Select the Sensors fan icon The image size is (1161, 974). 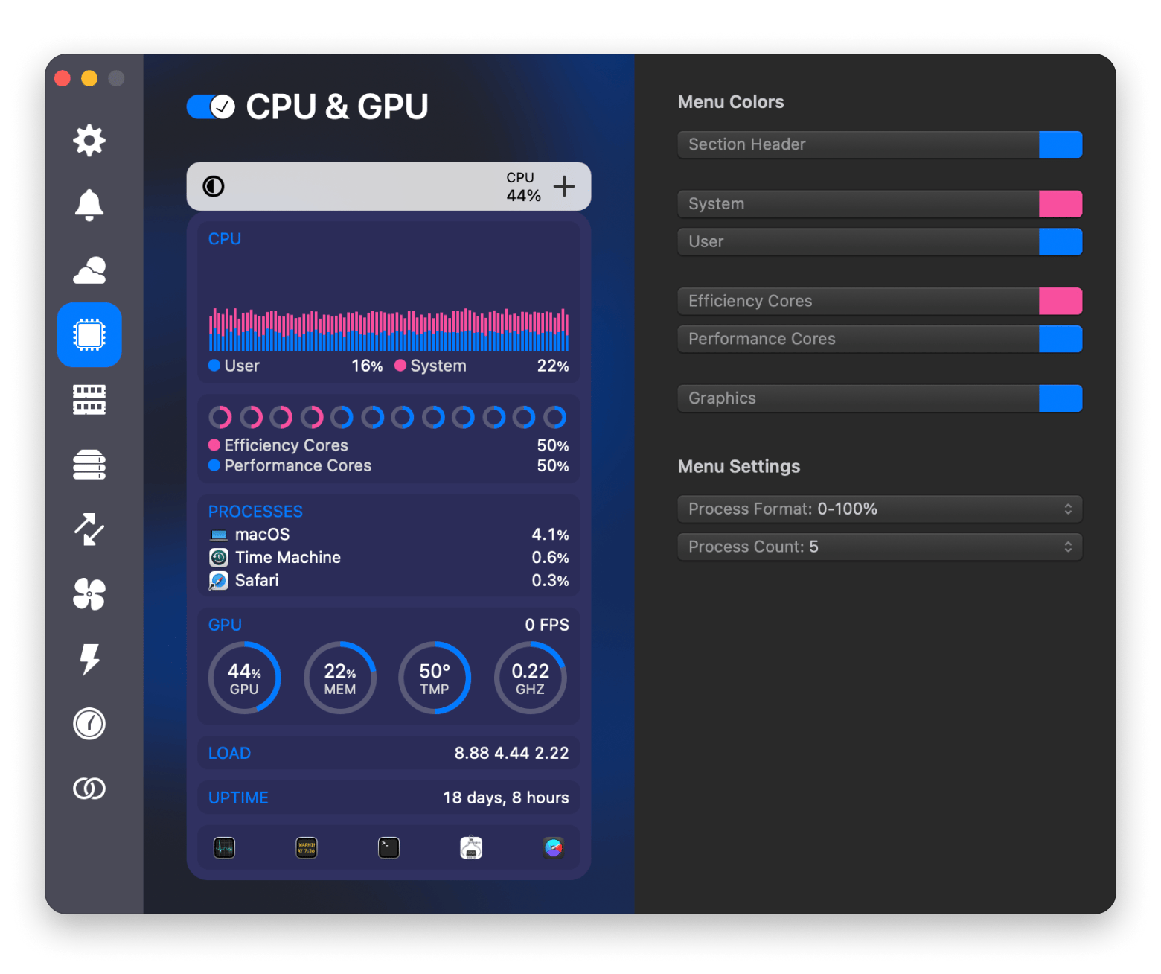(89, 594)
